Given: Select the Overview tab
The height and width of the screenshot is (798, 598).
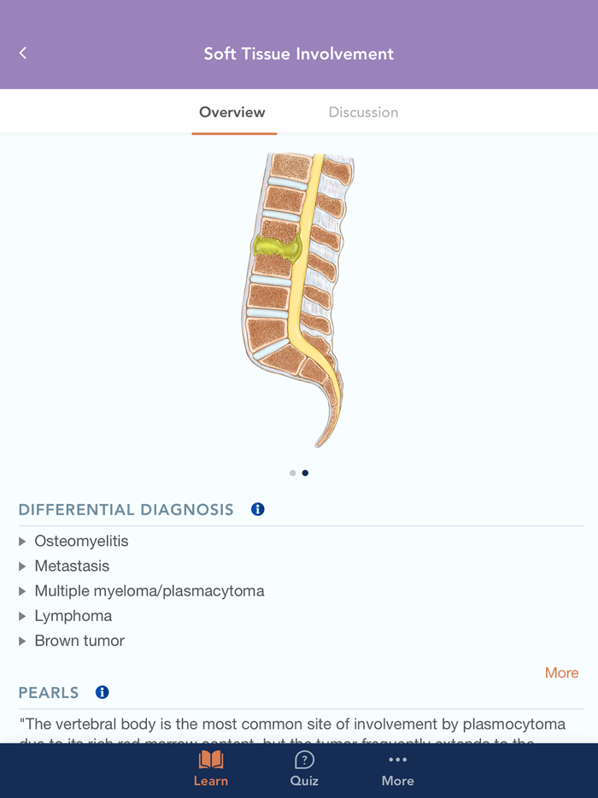Looking at the screenshot, I should click(234, 112).
